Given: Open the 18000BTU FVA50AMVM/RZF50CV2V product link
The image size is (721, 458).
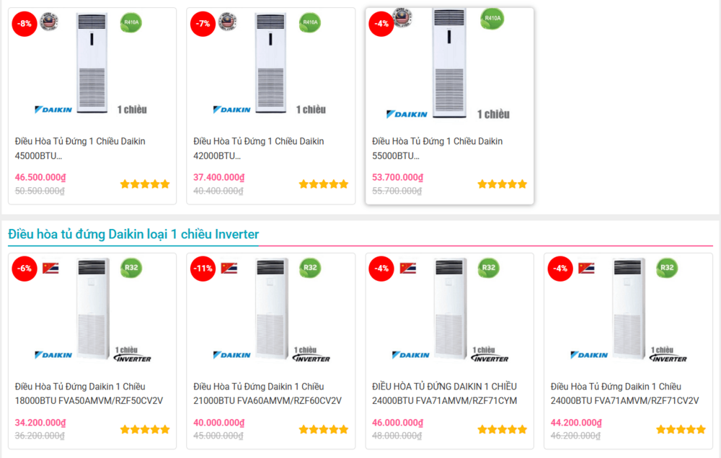Looking at the screenshot, I should (x=89, y=393).
